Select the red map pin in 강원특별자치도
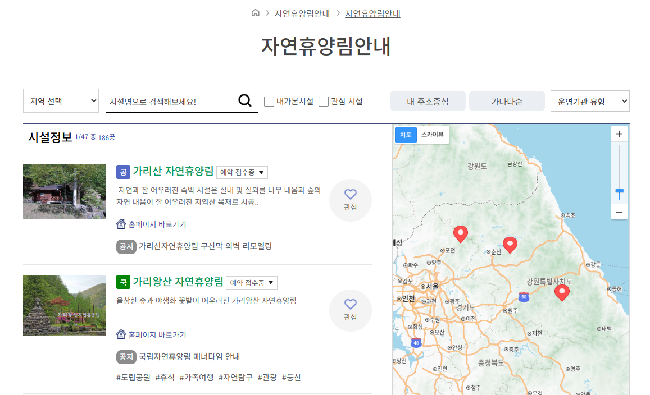 tap(562, 292)
